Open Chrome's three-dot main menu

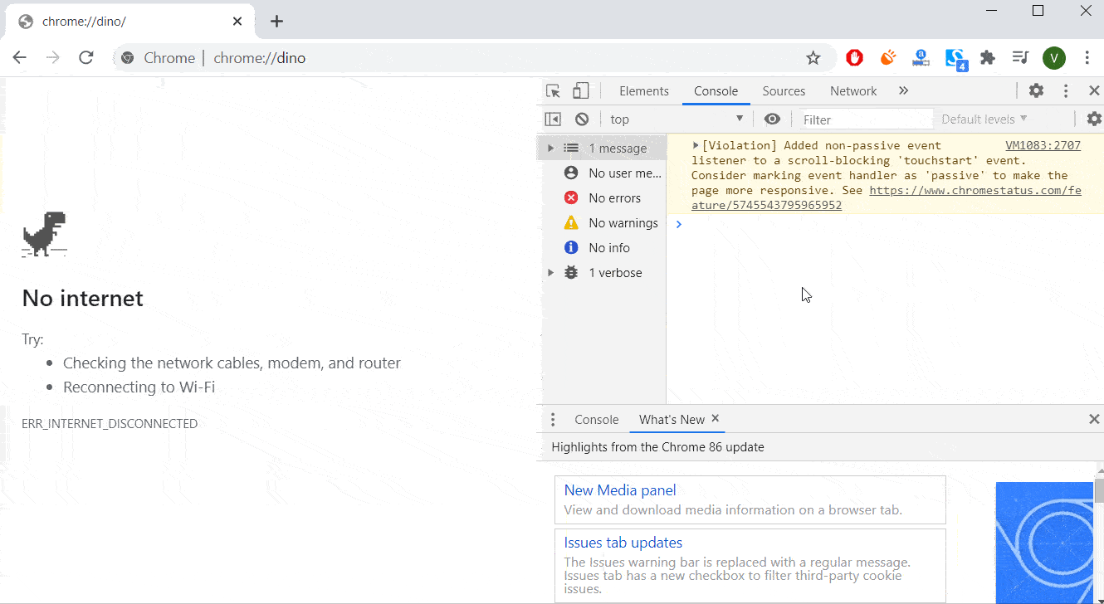click(1087, 57)
